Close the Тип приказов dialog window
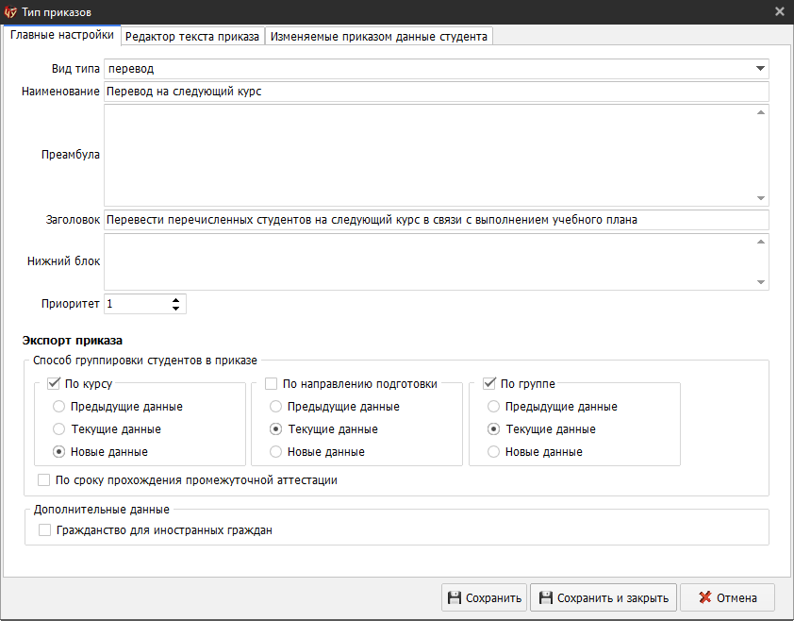The width and height of the screenshot is (794, 621). [780, 11]
